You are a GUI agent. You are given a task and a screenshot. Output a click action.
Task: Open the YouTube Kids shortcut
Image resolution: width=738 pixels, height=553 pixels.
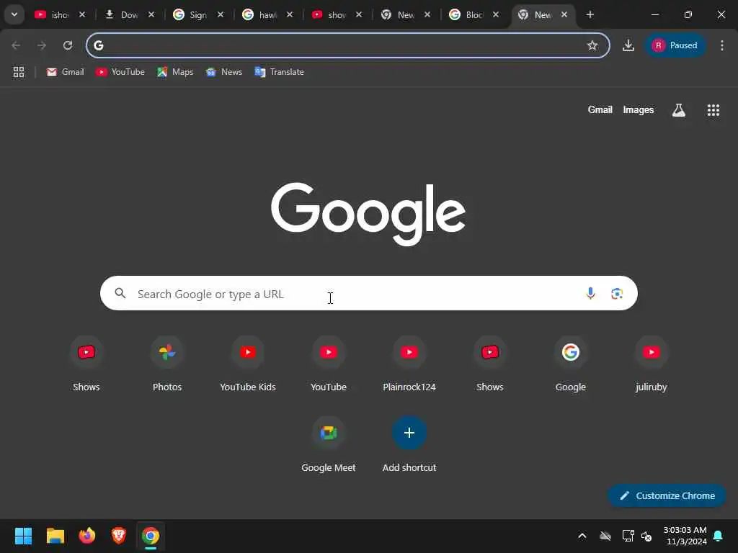point(248,365)
